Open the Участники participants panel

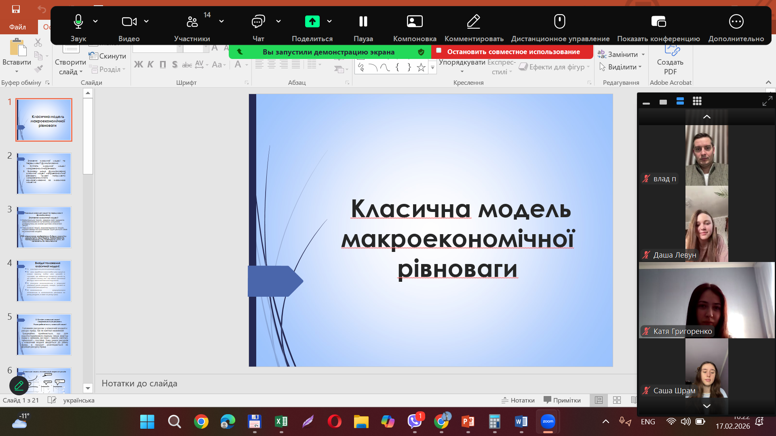click(x=192, y=21)
